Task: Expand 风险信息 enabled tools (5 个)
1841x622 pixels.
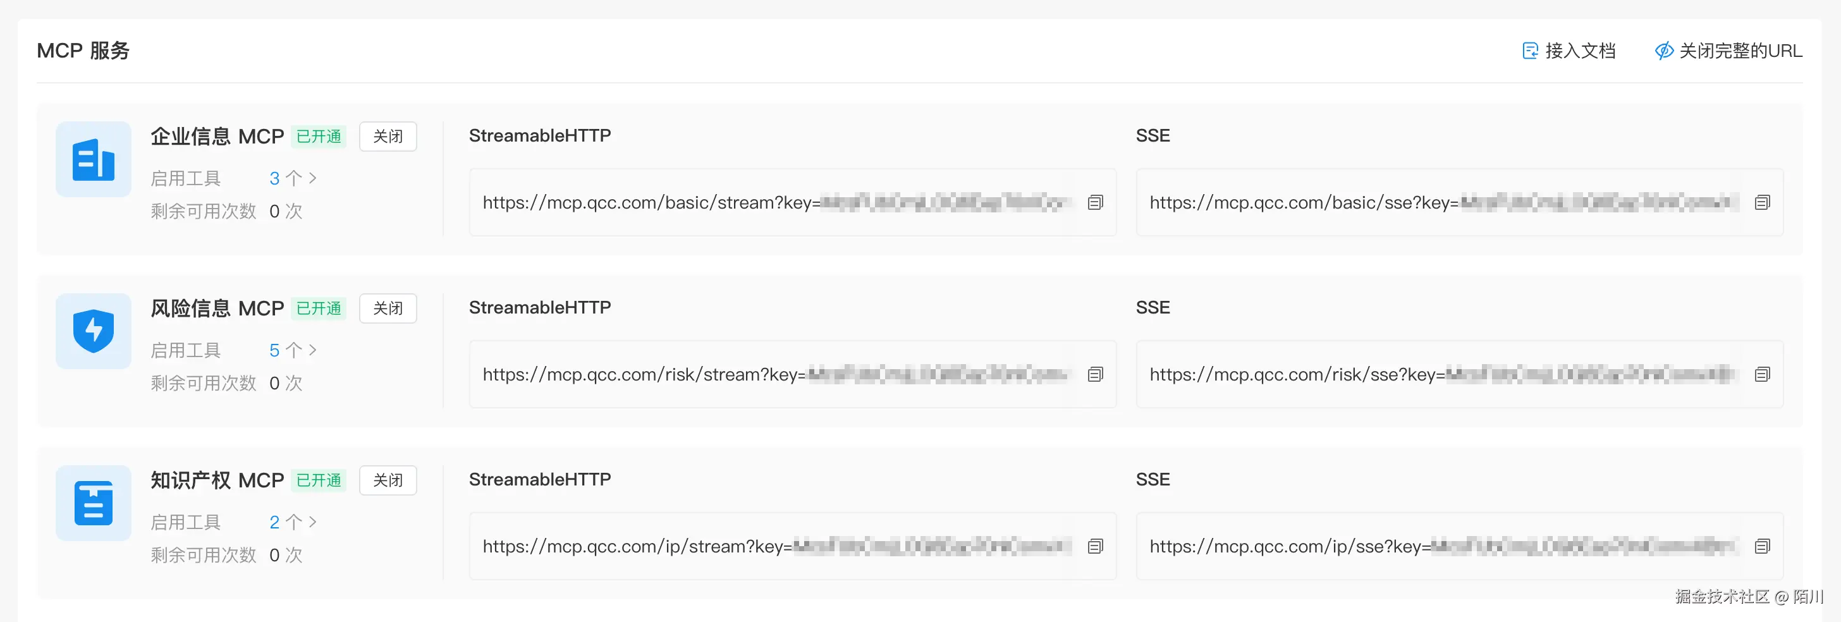Action: [292, 350]
